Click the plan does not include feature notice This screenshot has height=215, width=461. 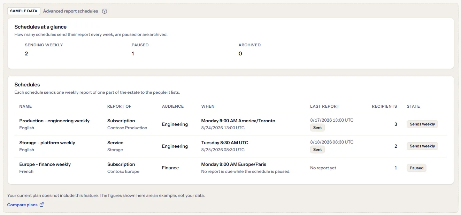[x=106, y=195]
